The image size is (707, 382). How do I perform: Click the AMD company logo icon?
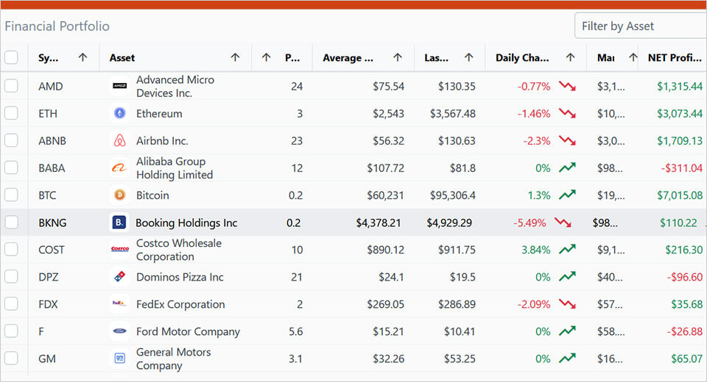point(119,86)
